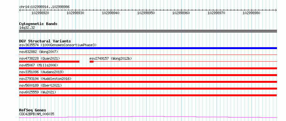
Task: Select the esv3635574 (1000GenomesConsortiumPhase3) label
Action: click(58, 45)
